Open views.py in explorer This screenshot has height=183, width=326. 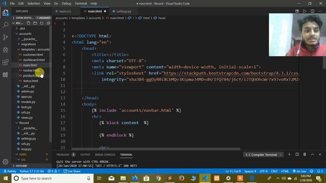tap(27, 117)
